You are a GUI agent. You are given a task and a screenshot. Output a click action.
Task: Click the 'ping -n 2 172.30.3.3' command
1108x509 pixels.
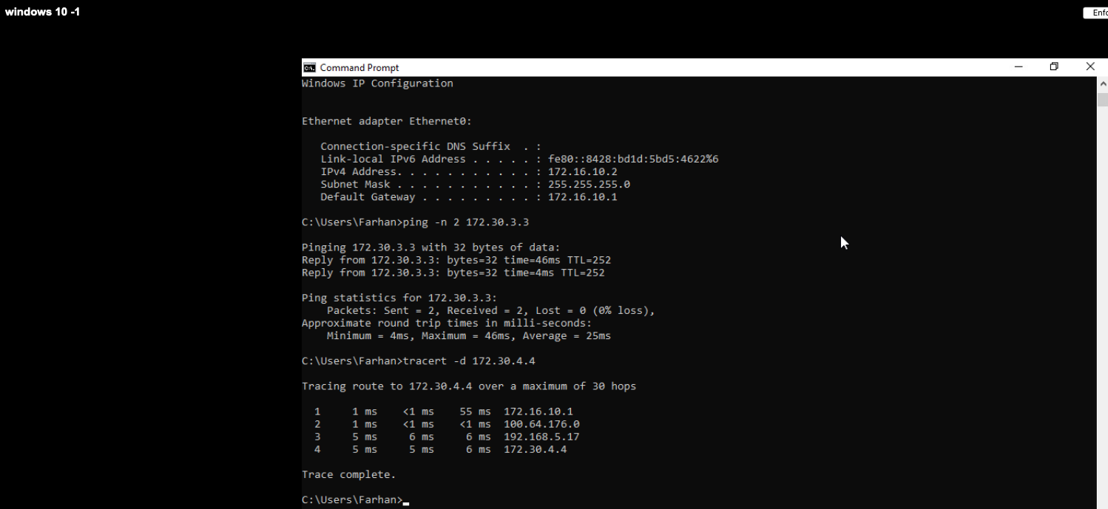tap(465, 222)
